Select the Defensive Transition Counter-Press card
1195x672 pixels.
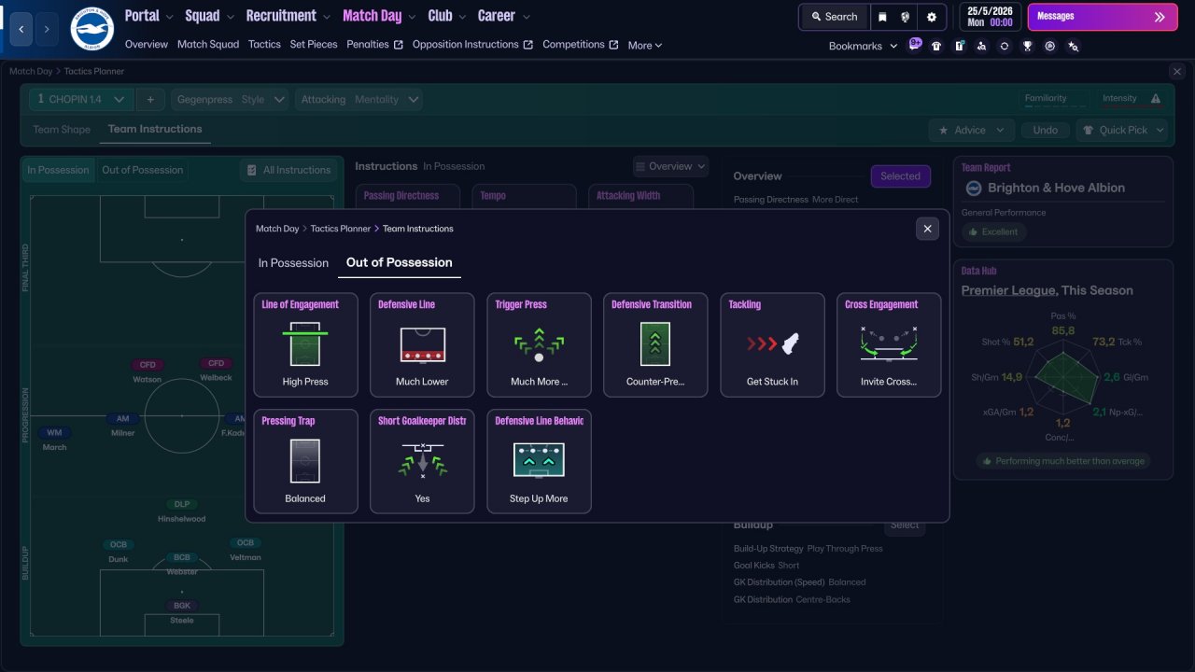pos(655,345)
